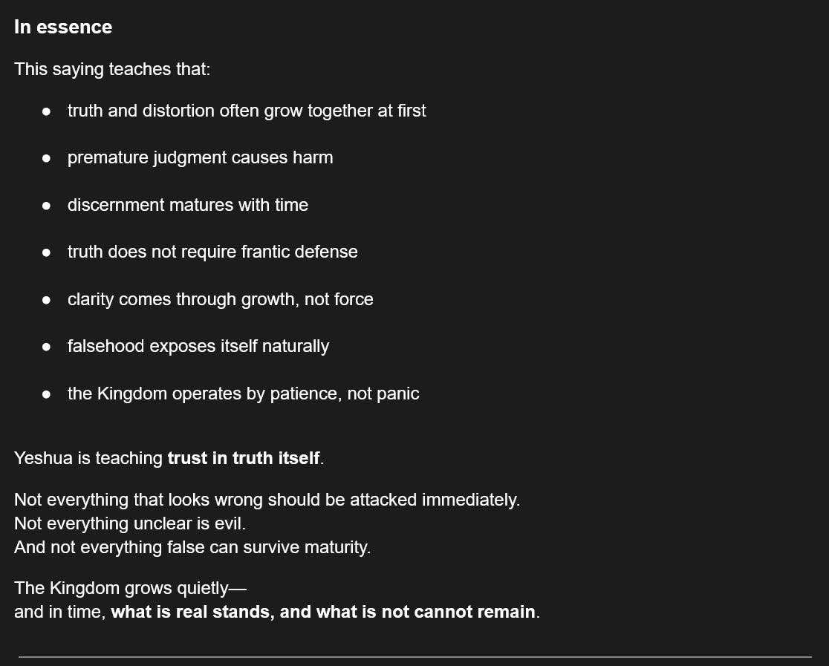
Task: Click "the Kingdom operates by patience, not panic"
Action: tap(243, 394)
